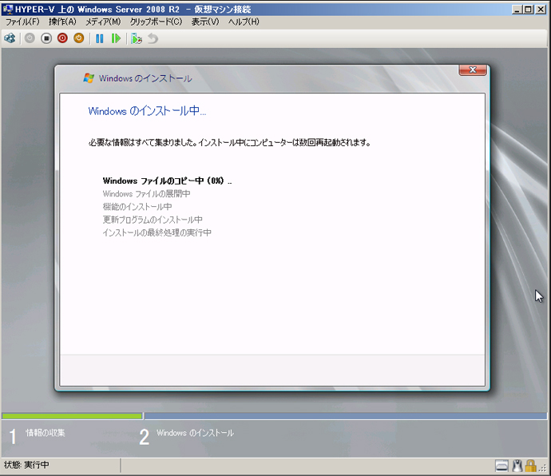Click the '機能のインストール中' step
Screen dimensions: 551x476
(x=137, y=207)
